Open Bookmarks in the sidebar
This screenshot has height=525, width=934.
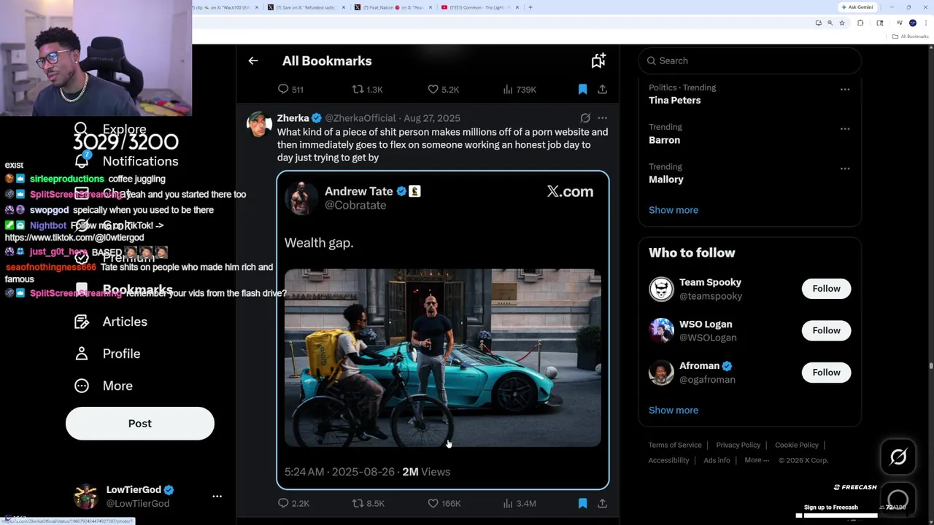pos(124,289)
